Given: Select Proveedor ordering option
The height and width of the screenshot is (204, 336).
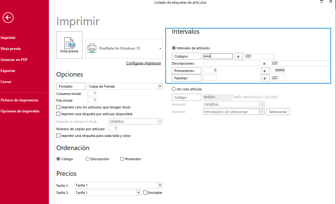Looking at the screenshot, I should click(x=122, y=159).
